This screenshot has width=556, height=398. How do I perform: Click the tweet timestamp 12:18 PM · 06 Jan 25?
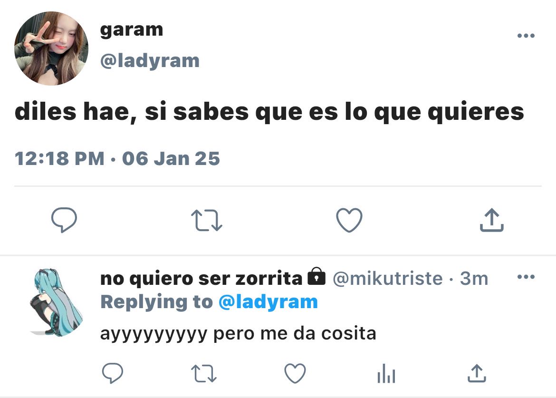click(x=117, y=158)
